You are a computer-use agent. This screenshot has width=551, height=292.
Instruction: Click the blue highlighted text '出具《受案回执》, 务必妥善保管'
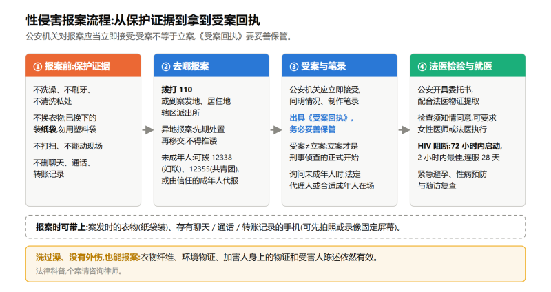pyautogui.click(x=322, y=123)
